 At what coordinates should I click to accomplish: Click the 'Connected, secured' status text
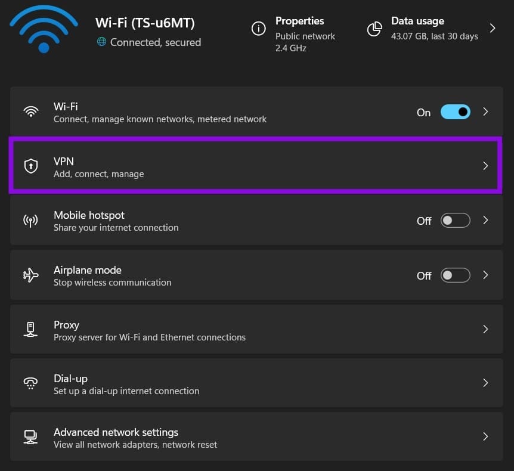point(156,42)
